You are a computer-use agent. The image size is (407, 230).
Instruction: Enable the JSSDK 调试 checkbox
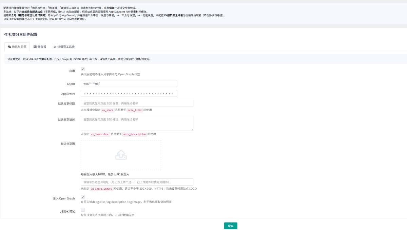[x=83, y=210]
